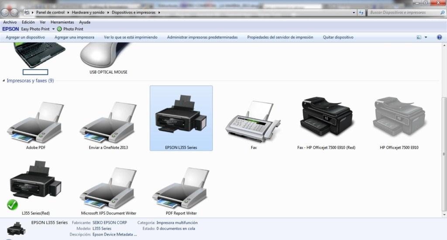This screenshot has width=447, height=240.
Task: Expand the arrow after Panel de control
Action: tap(68, 13)
